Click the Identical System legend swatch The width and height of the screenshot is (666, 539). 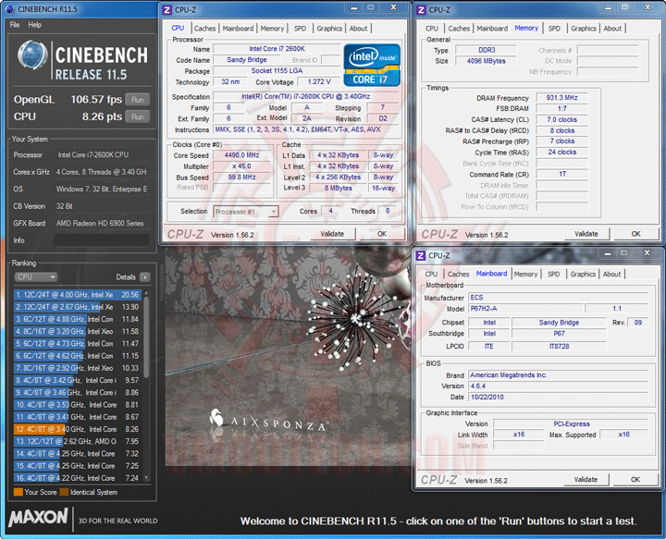point(64,492)
